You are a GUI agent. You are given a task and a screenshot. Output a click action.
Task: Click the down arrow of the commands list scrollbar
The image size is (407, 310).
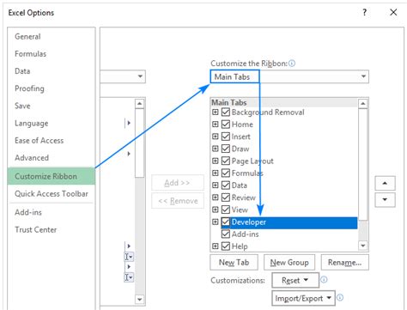coord(139,300)
